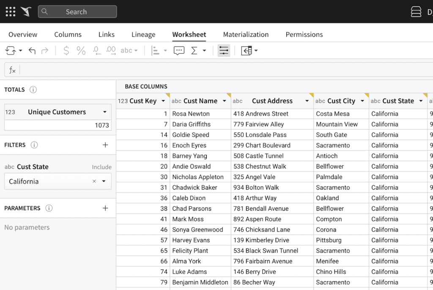Add a new filter with plus
The width and height of the screenshot is (433, 290).
tap(105, 145)
